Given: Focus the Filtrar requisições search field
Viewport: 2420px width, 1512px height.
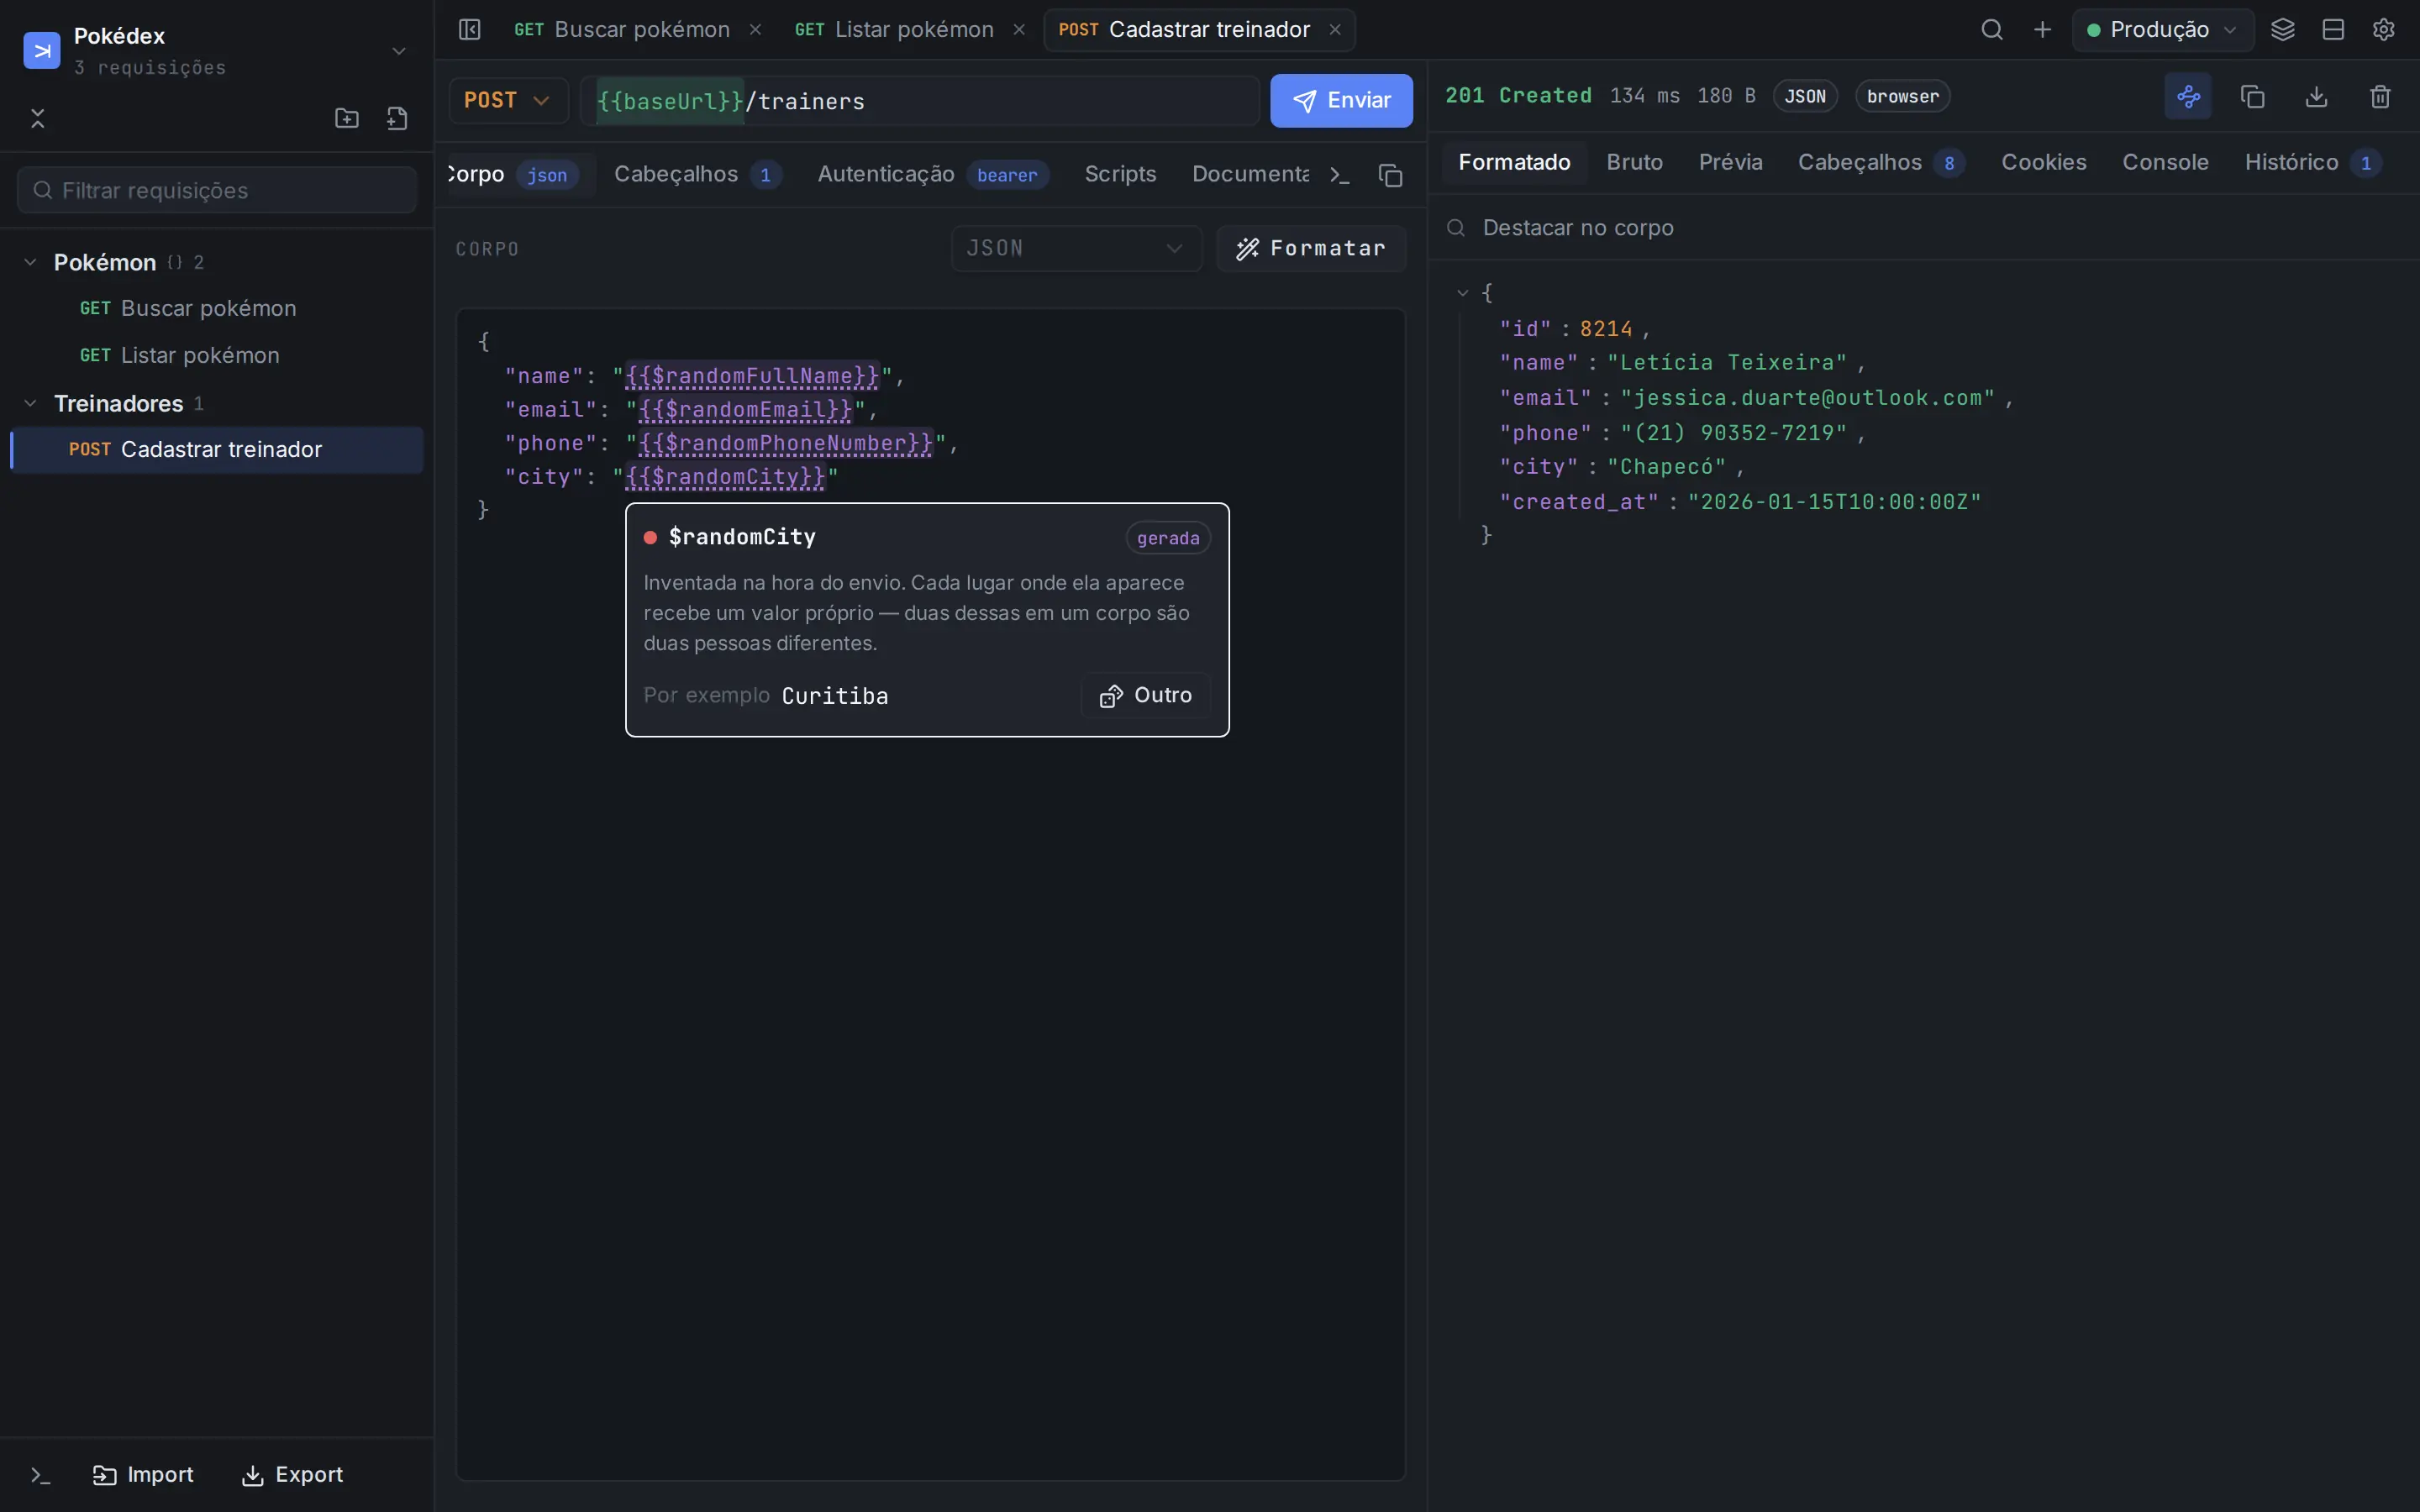Looking at the screenshot, I should 217,190.
